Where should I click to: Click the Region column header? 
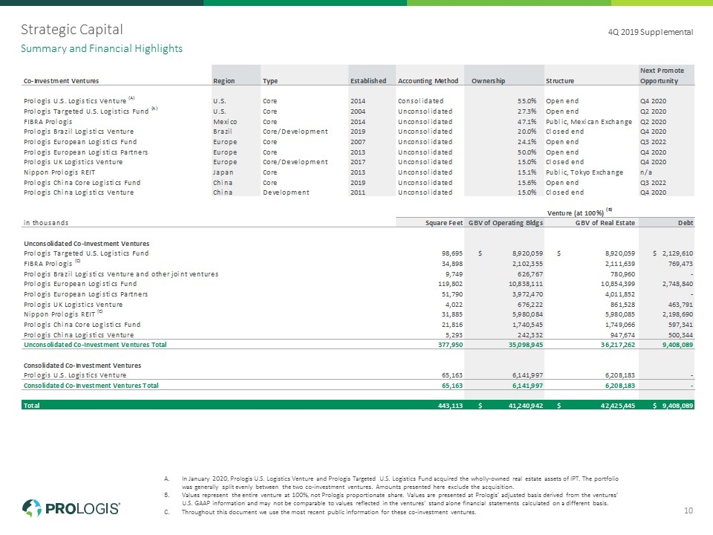[x=224, y=81]
